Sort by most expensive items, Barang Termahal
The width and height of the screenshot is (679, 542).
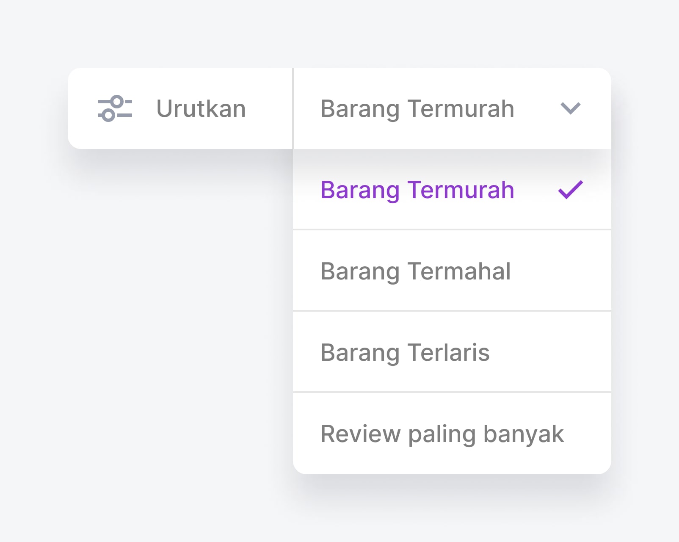(x=416, y=271)
